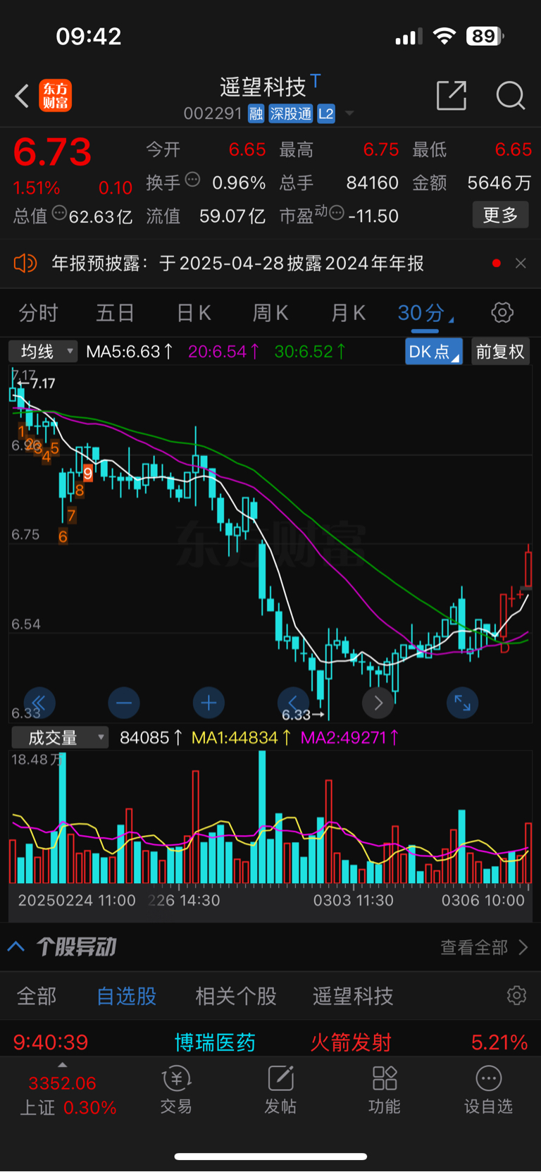Screen dimensions: 541x1172
Task: Change 前复权 adjustment mode
Action: click(x=499, y=352)
